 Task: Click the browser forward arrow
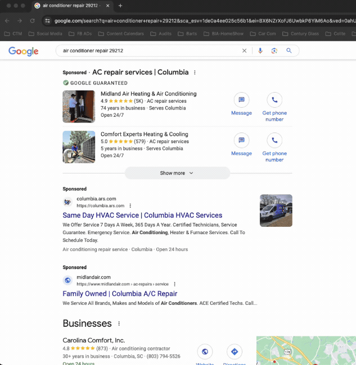point(20,21)
